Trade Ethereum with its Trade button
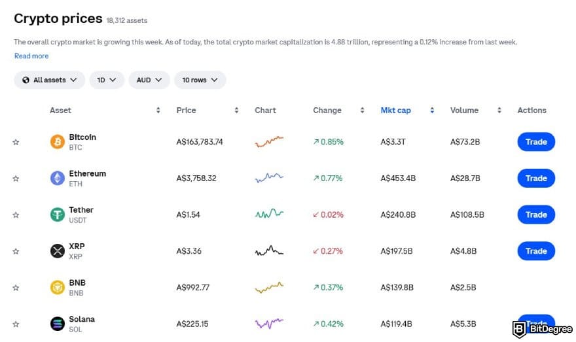 click(536, 178)
